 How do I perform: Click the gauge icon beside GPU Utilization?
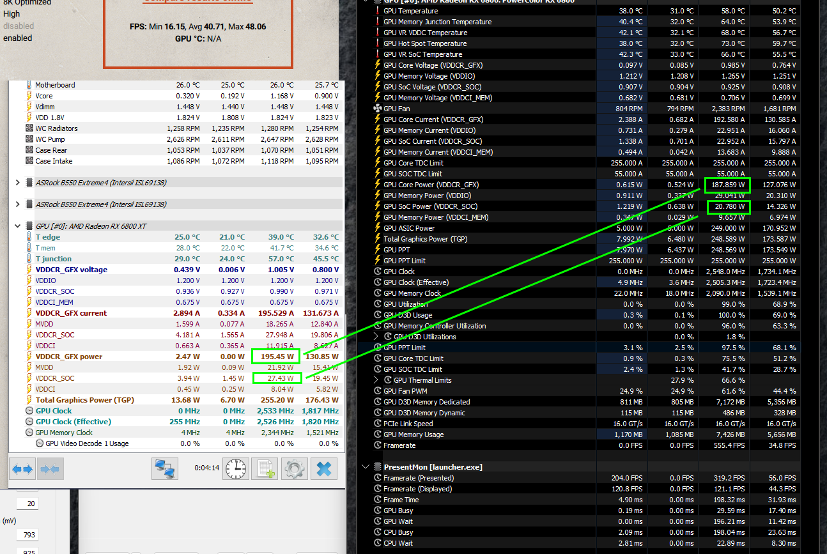[x=377, y=304]
